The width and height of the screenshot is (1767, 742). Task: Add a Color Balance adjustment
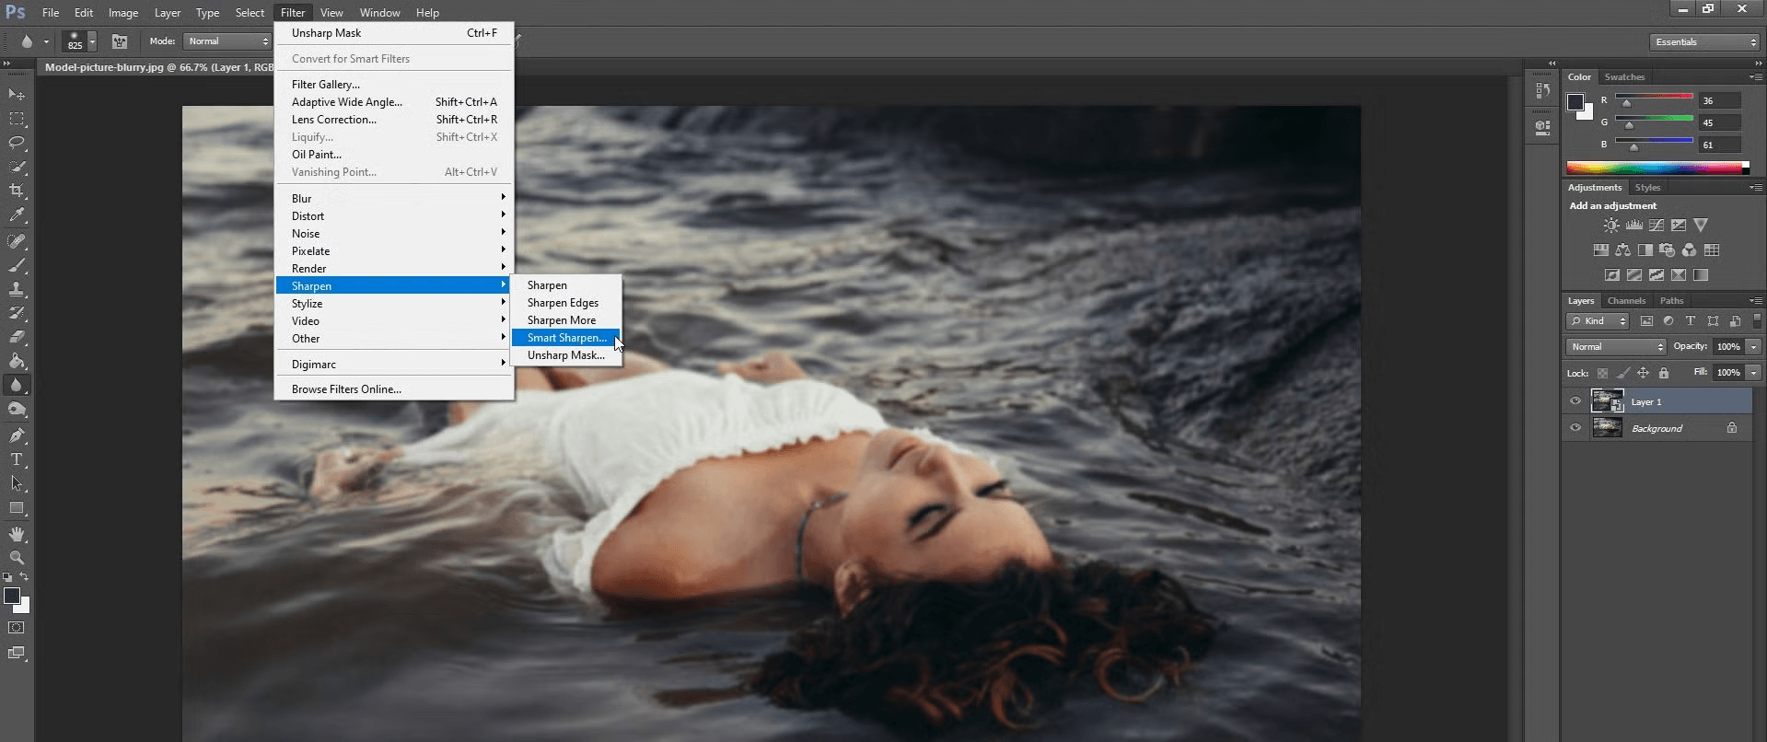(x=1622, y=250)
